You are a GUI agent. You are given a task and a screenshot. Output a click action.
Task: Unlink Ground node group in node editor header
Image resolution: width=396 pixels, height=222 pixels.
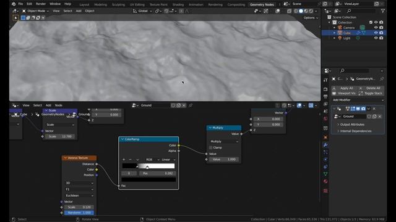pos(184,105)
